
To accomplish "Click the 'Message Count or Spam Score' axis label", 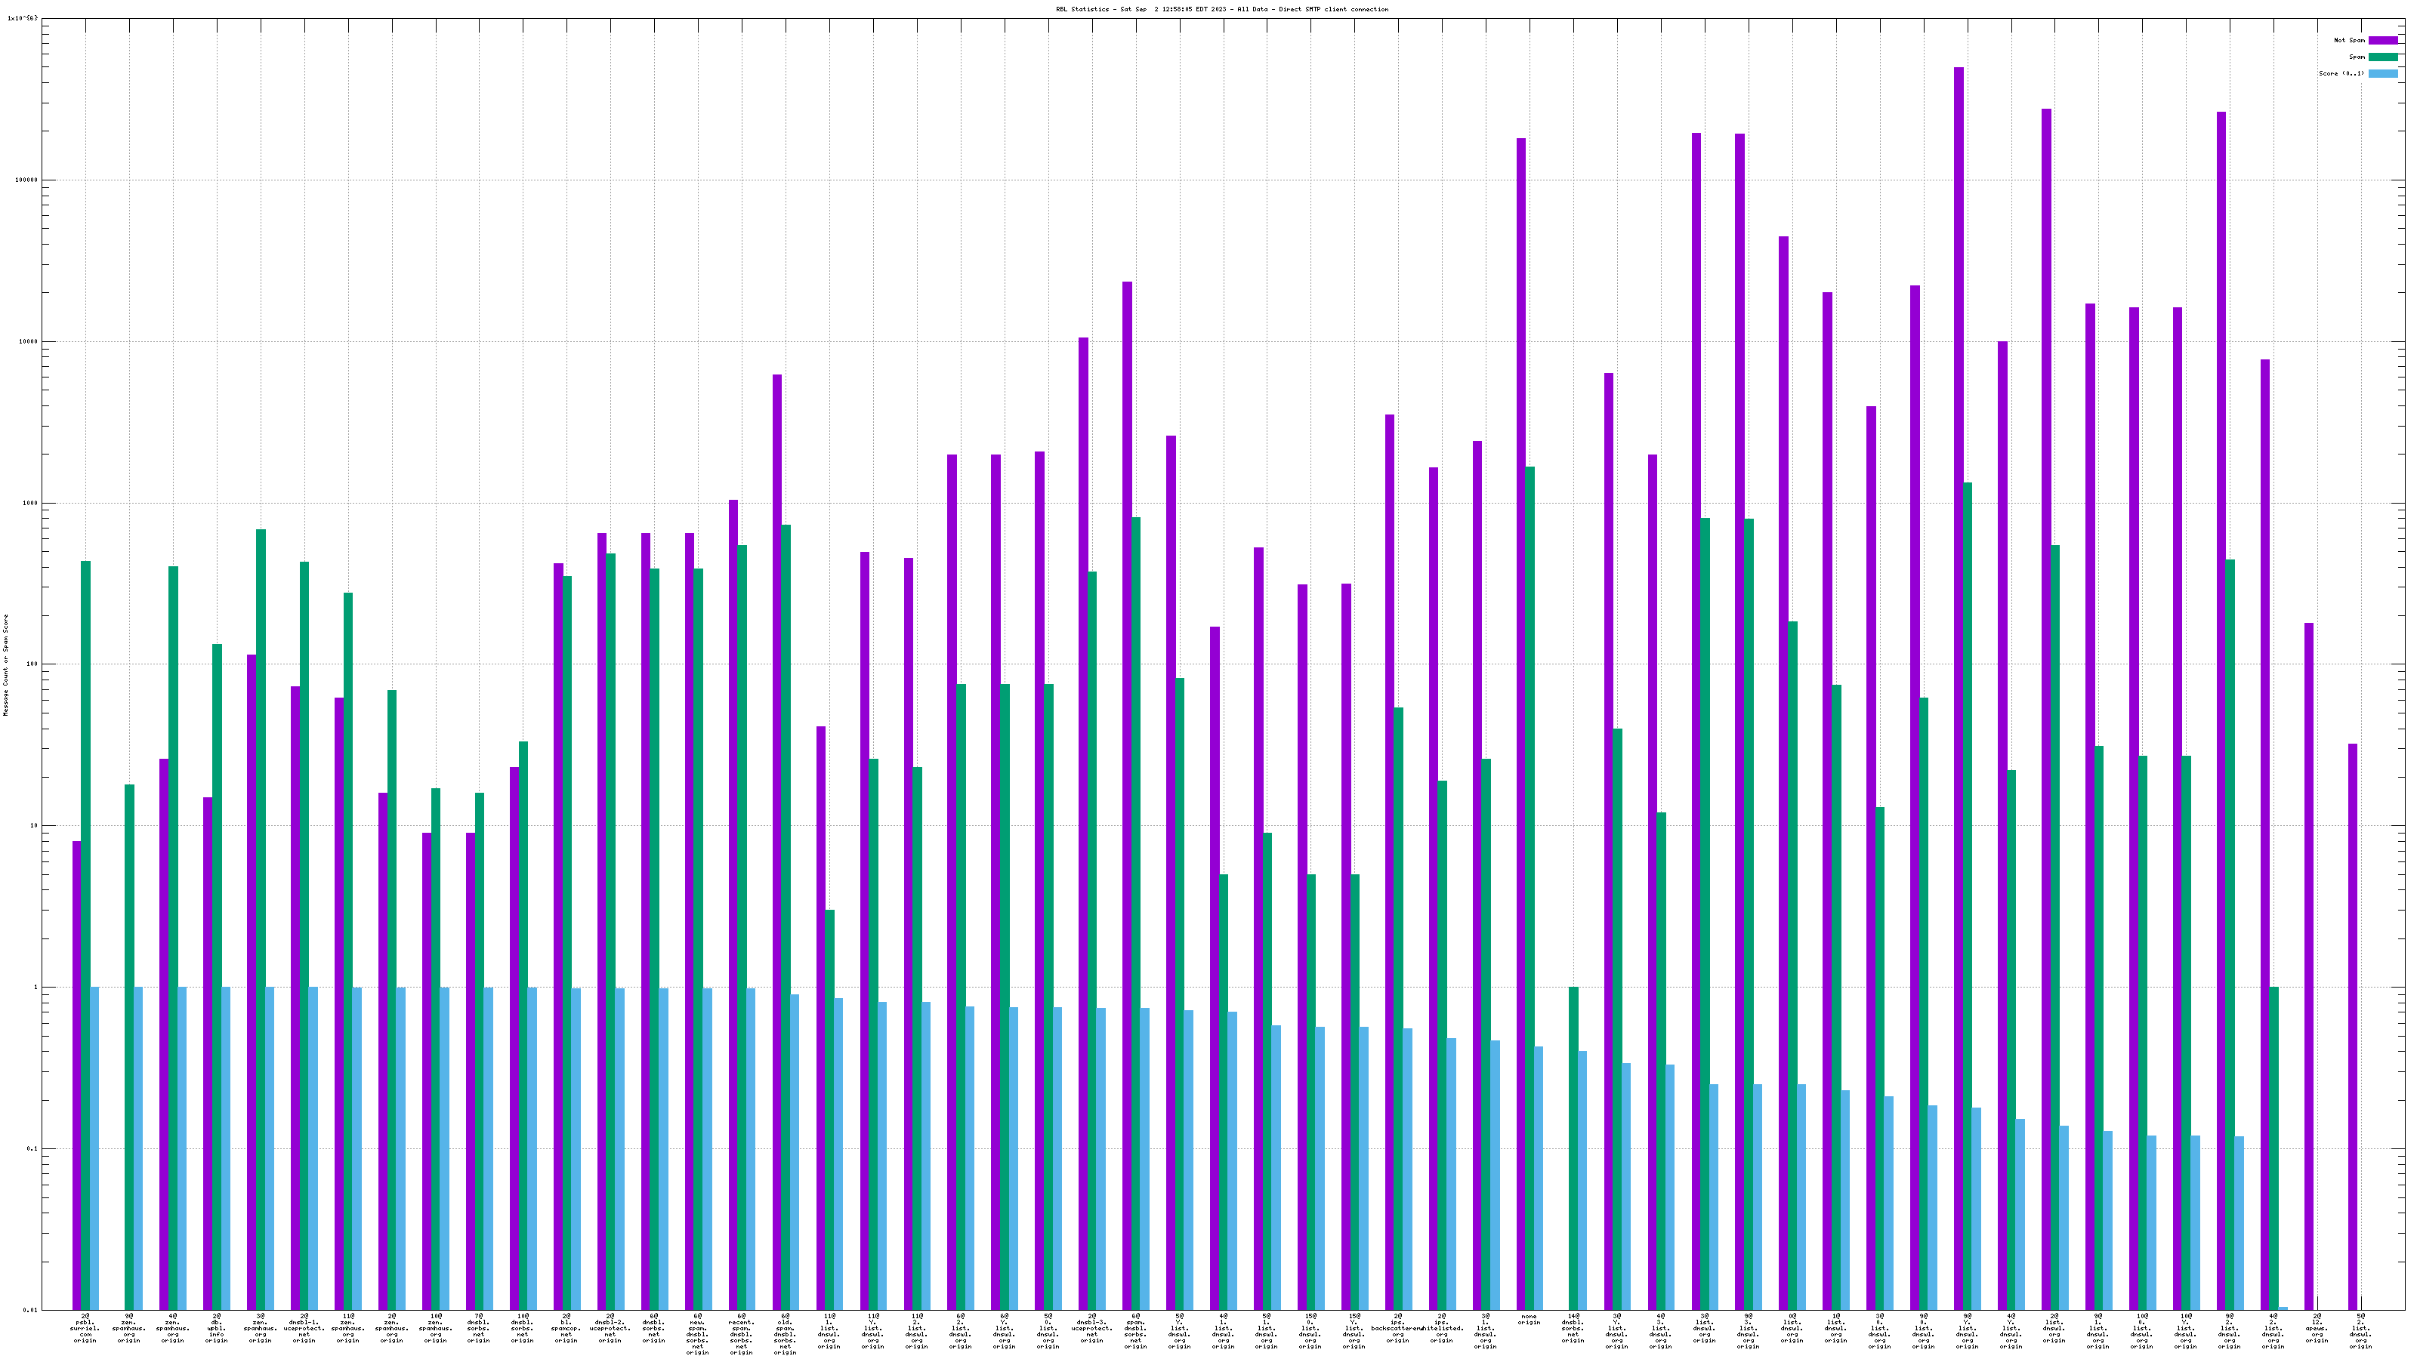I will [x=5, y=665].
